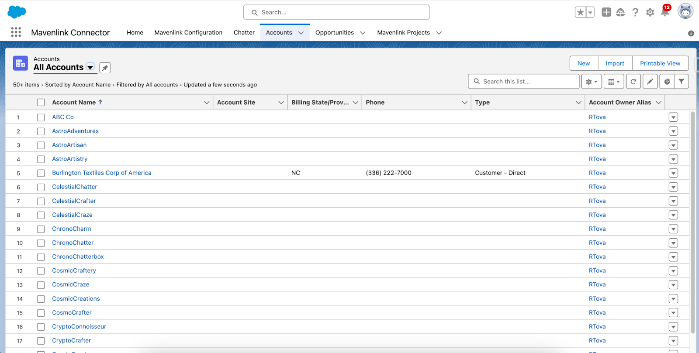The height and width of the screenshot is (353, 699).
Task: Open row actions for Burlington Textiles row
Action: [x=673, y=173]
